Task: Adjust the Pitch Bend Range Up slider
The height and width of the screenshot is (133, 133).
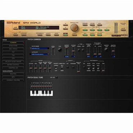Action: click(x=95, y=51)
